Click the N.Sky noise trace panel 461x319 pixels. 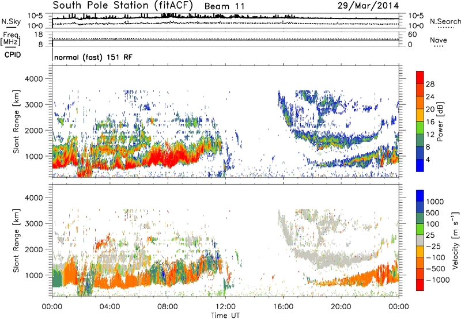coord(225,21)
